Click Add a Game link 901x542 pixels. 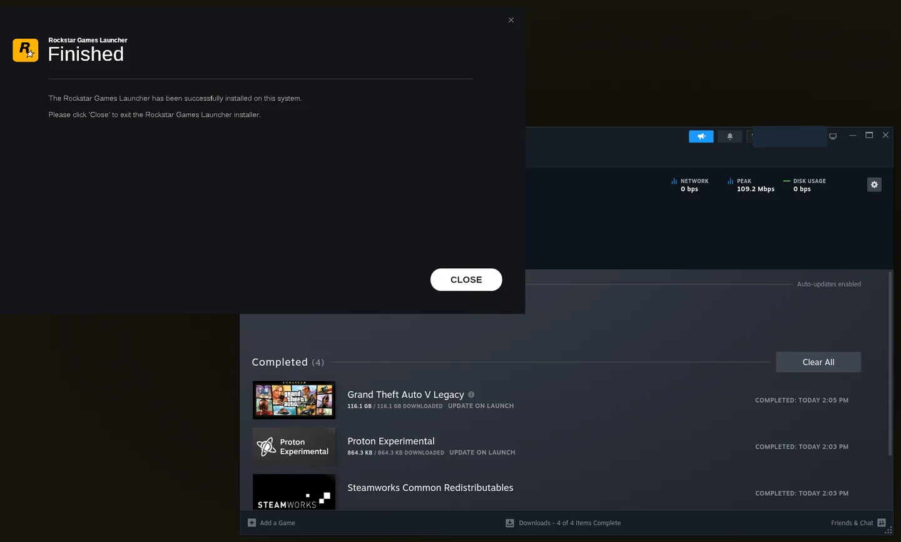coord(277,523)
